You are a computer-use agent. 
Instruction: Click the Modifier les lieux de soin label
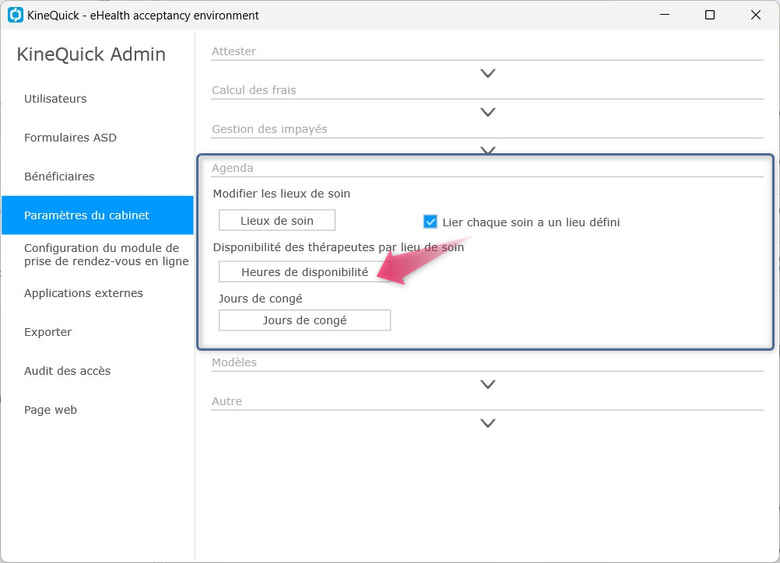pos(282,194)
